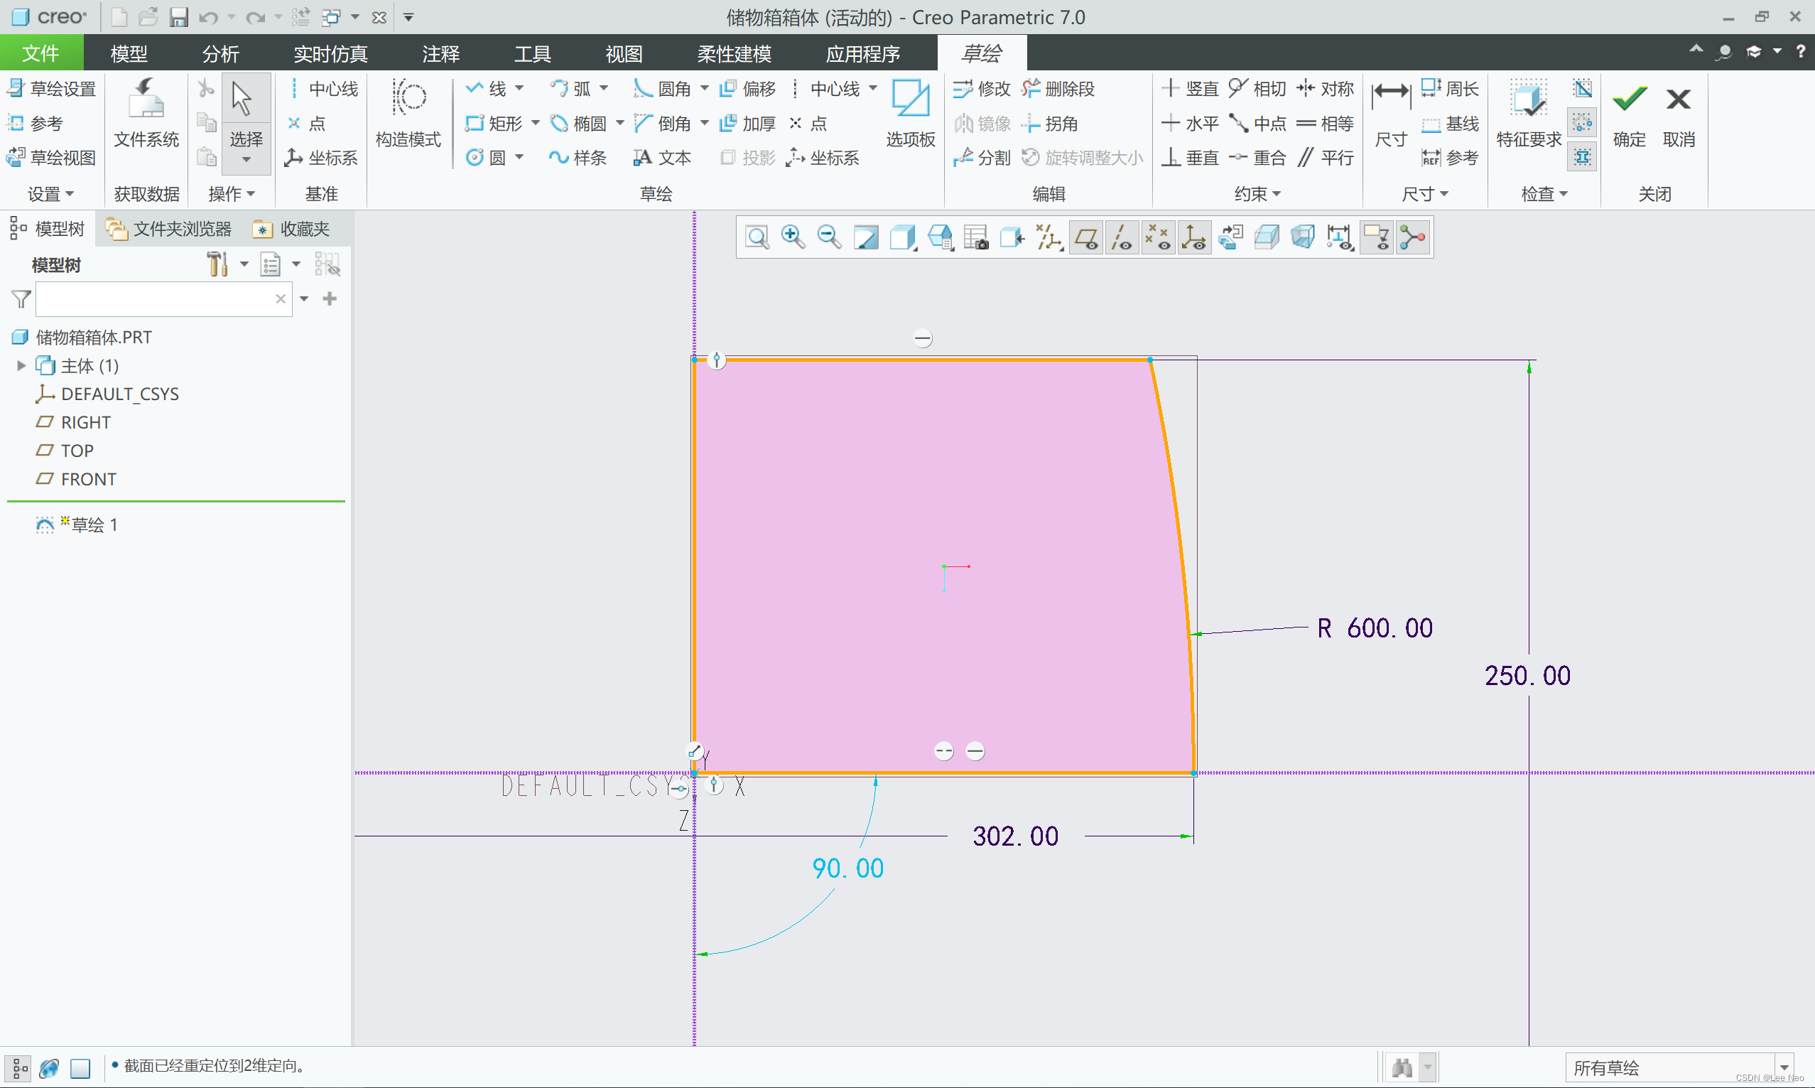The width and height of the screenshot is (1815, 1088).
Task: Expand the 主体 (1) tree node
Action: [21, 365]
